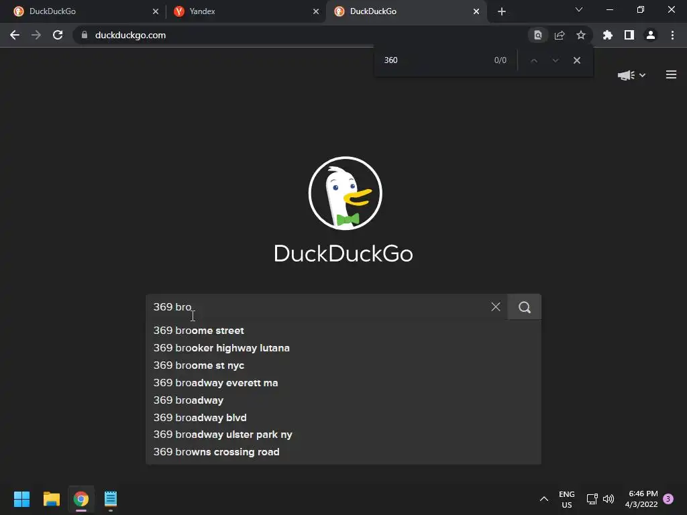This screenshot has height=515, width=687.
Task: Choose suggestion 369 broome street
Action: [x=343, y=331]
